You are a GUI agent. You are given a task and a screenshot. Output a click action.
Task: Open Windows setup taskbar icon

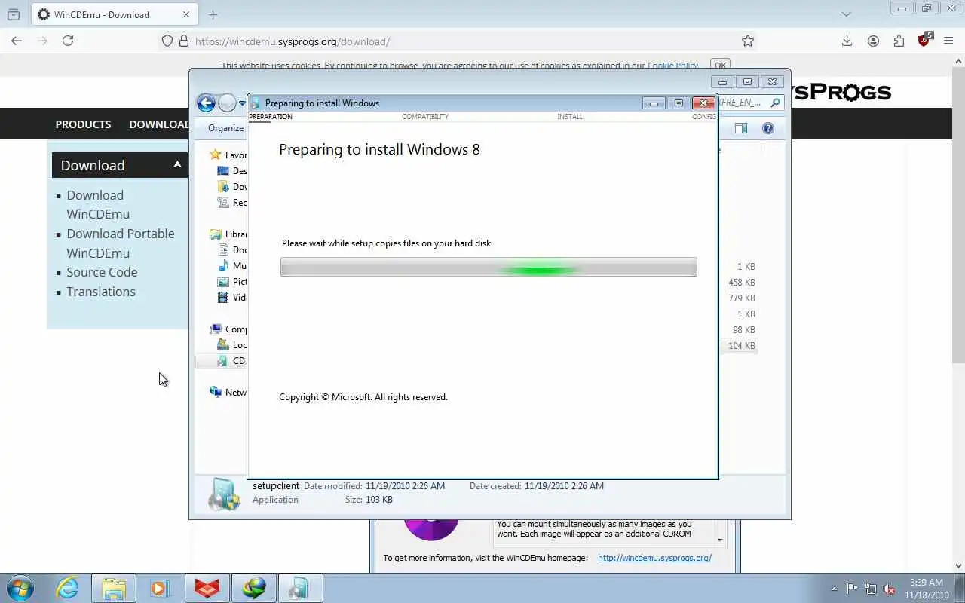(x=301, y=588)
